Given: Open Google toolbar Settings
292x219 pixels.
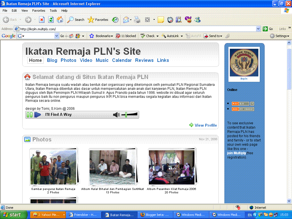Looking at the screenshot, I should coord(279,36).
